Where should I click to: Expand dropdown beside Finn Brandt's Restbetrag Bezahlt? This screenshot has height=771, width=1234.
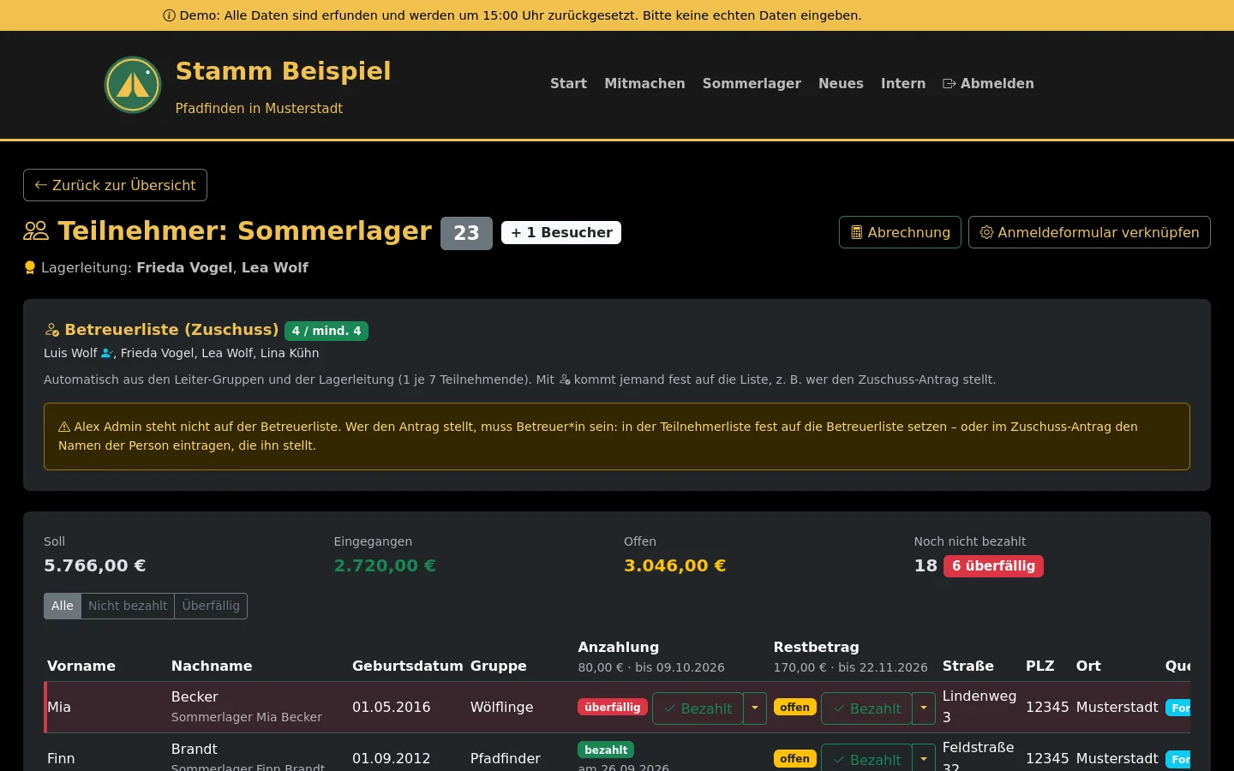click(923, 759)
